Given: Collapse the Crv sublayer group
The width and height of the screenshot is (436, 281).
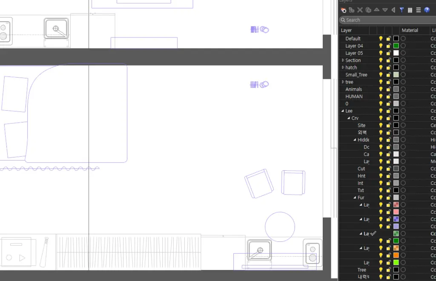Looking at the screenshot, I should pos(349,118).
